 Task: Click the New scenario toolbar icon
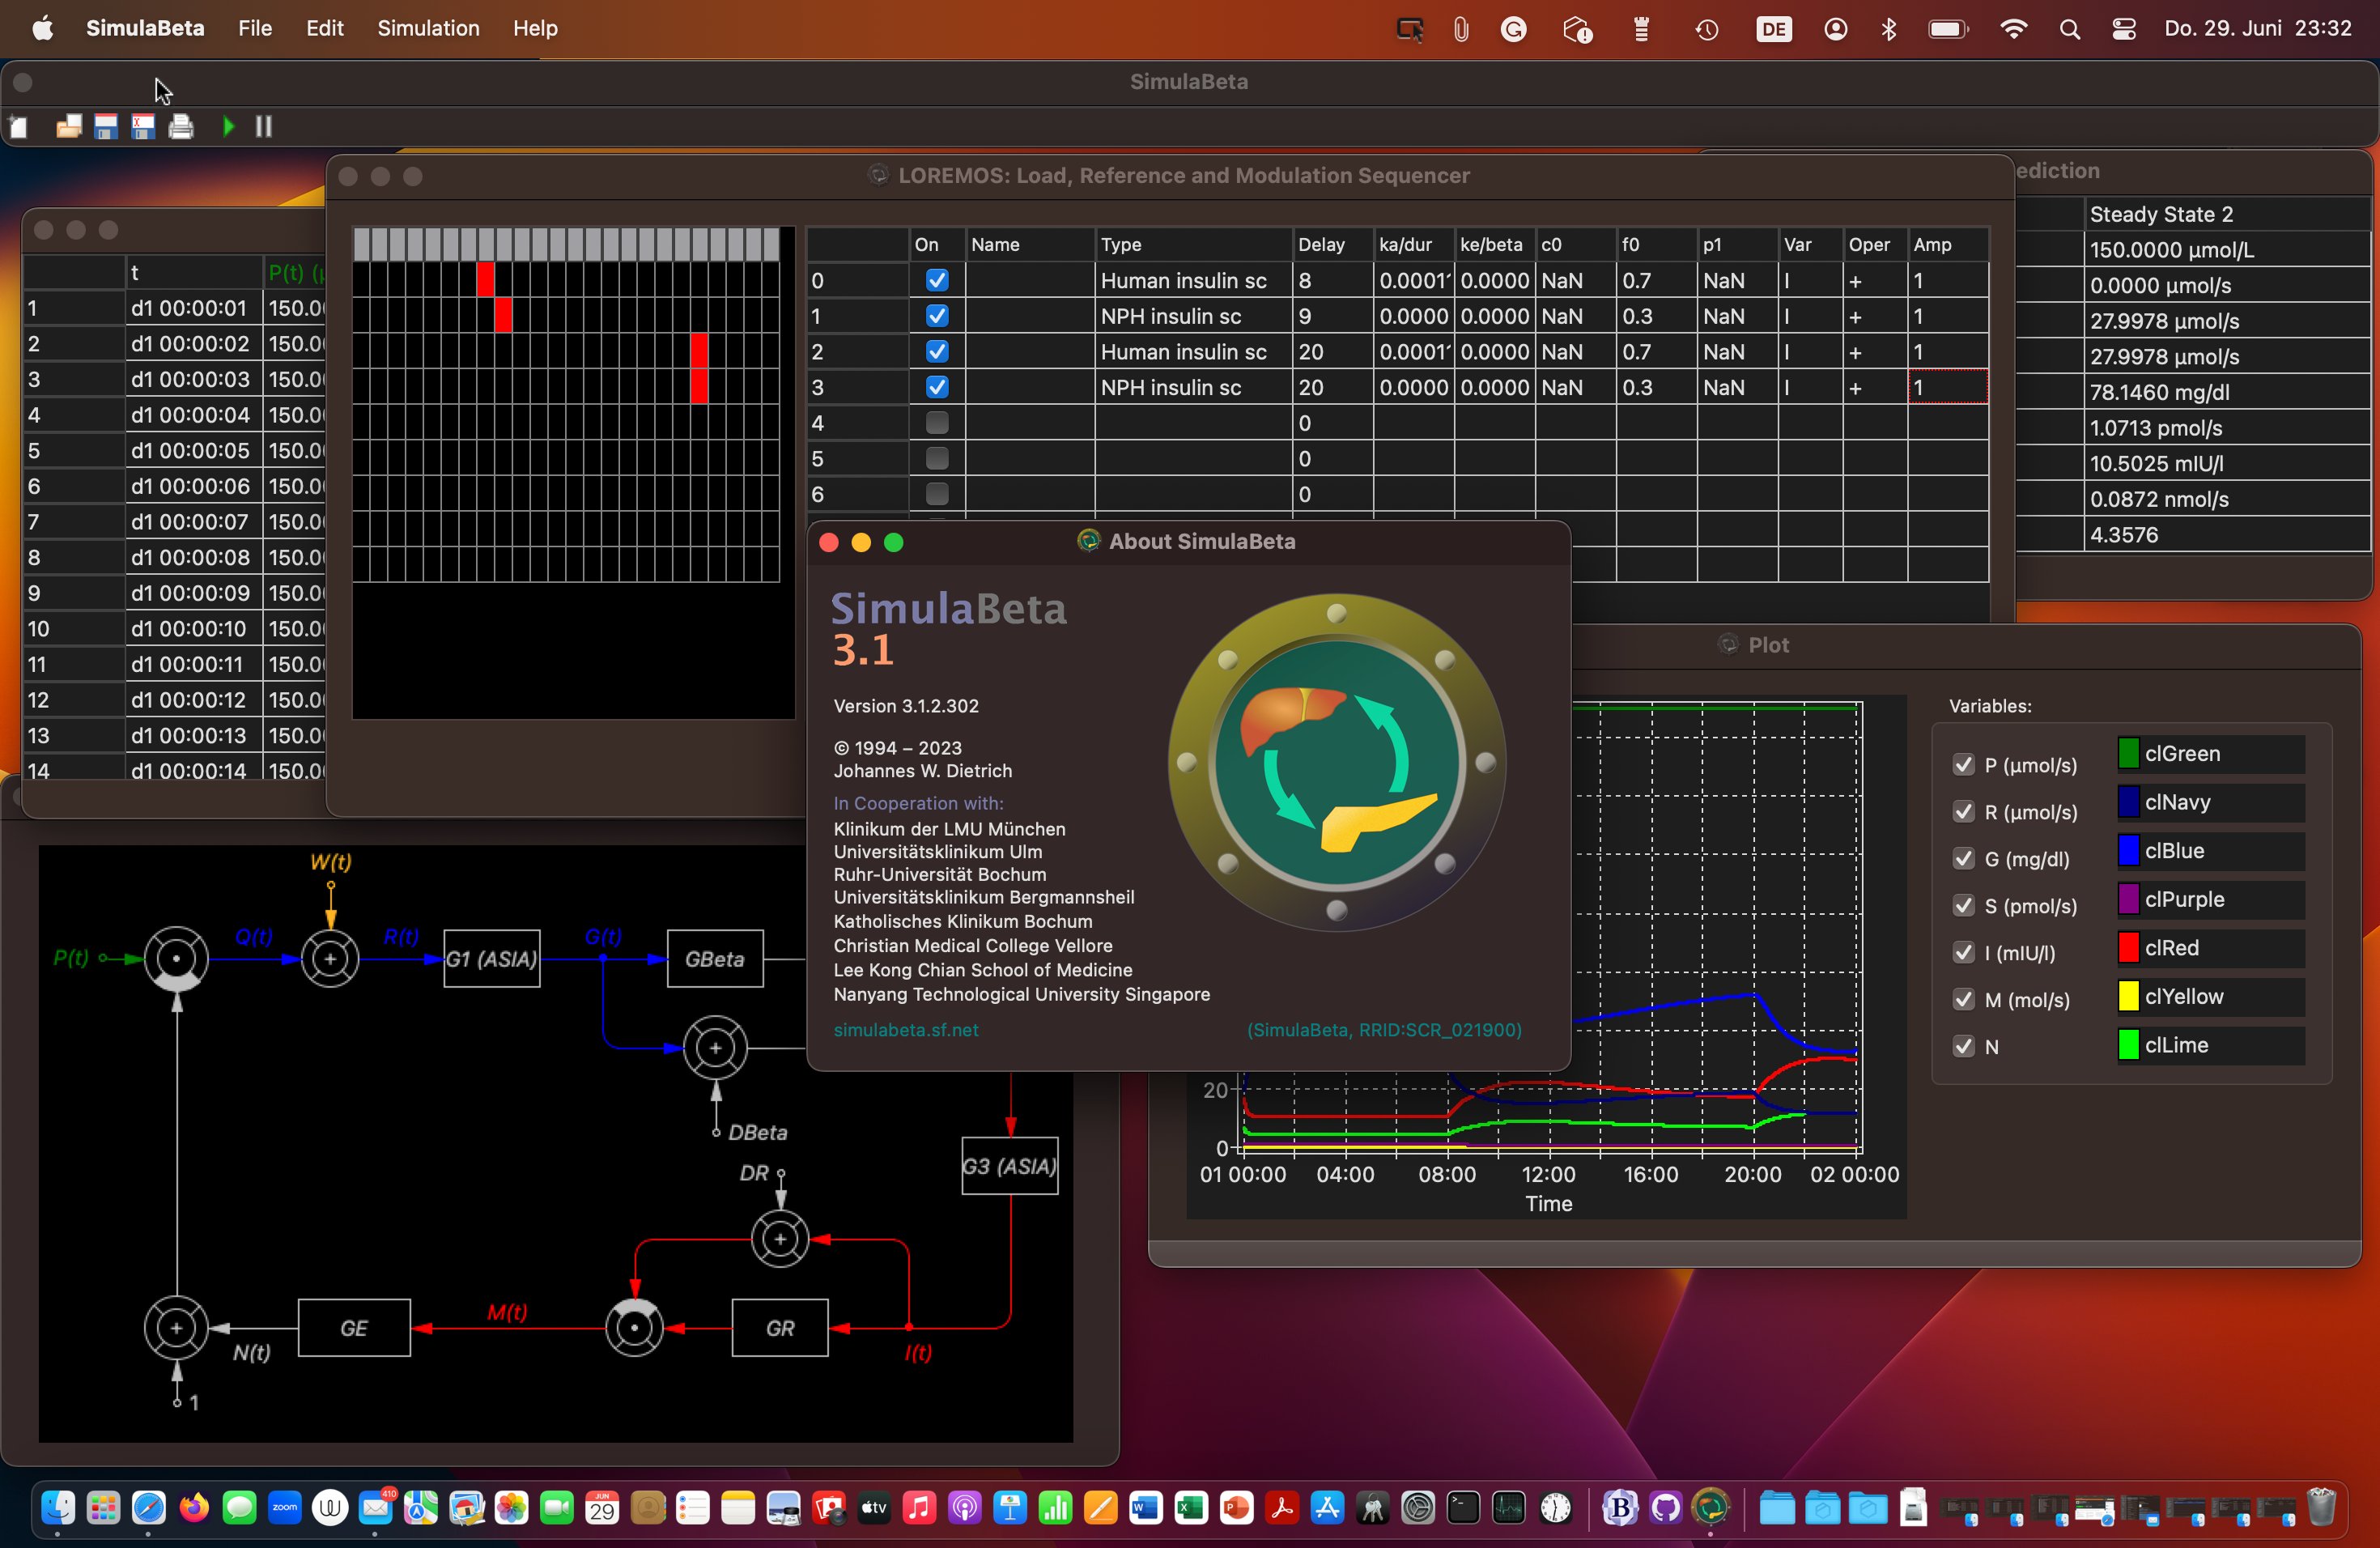tap(18, 127)
